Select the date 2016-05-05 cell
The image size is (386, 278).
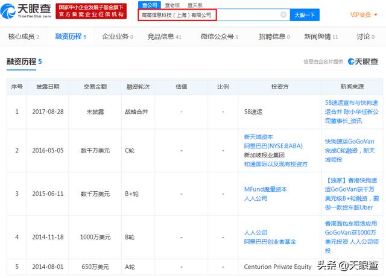click(48, 150)
